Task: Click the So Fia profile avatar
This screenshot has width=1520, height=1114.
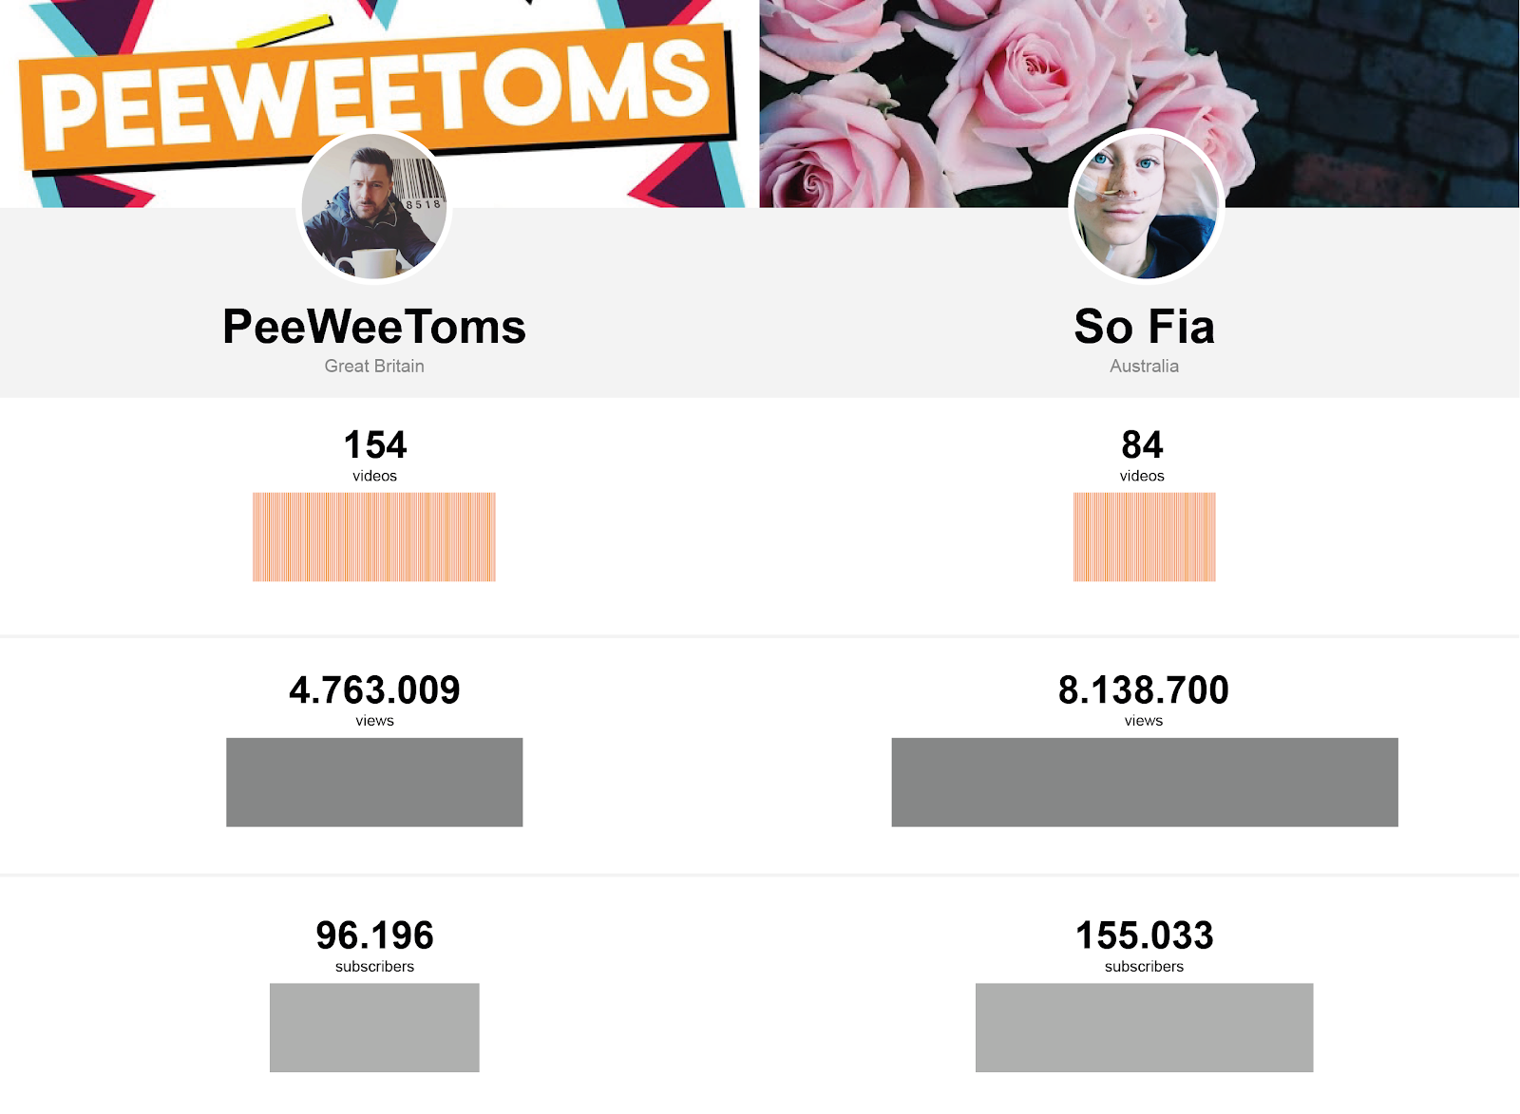Action: [x=1146, y=206]
